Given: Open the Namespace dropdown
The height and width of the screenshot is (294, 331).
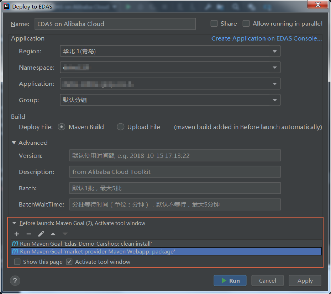Looking at the screenshot, I should (x=170, y=67).
